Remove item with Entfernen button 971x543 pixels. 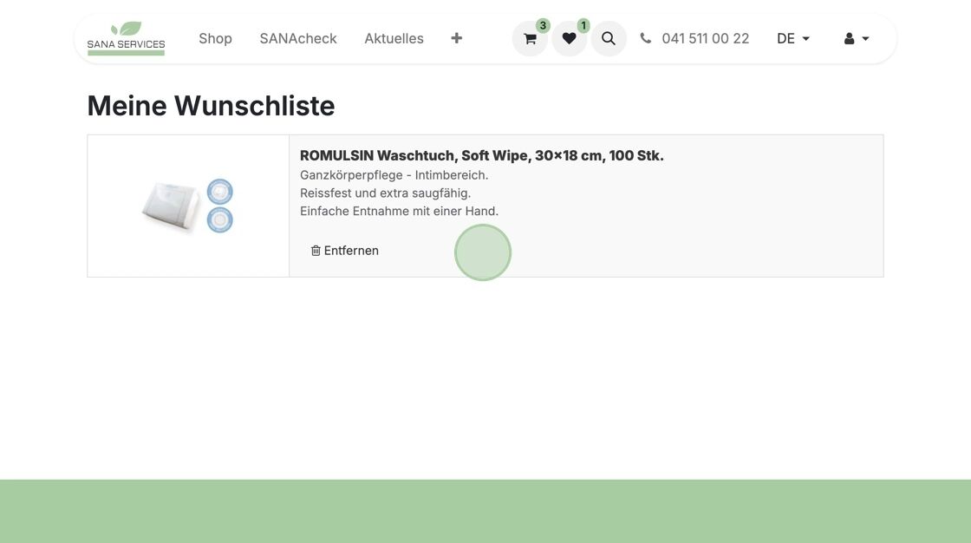click(x=345, y=251)
